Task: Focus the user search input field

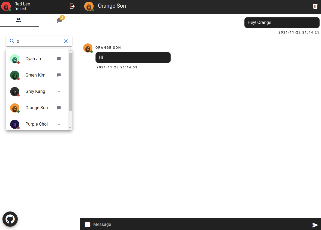Action: point(39,41)
